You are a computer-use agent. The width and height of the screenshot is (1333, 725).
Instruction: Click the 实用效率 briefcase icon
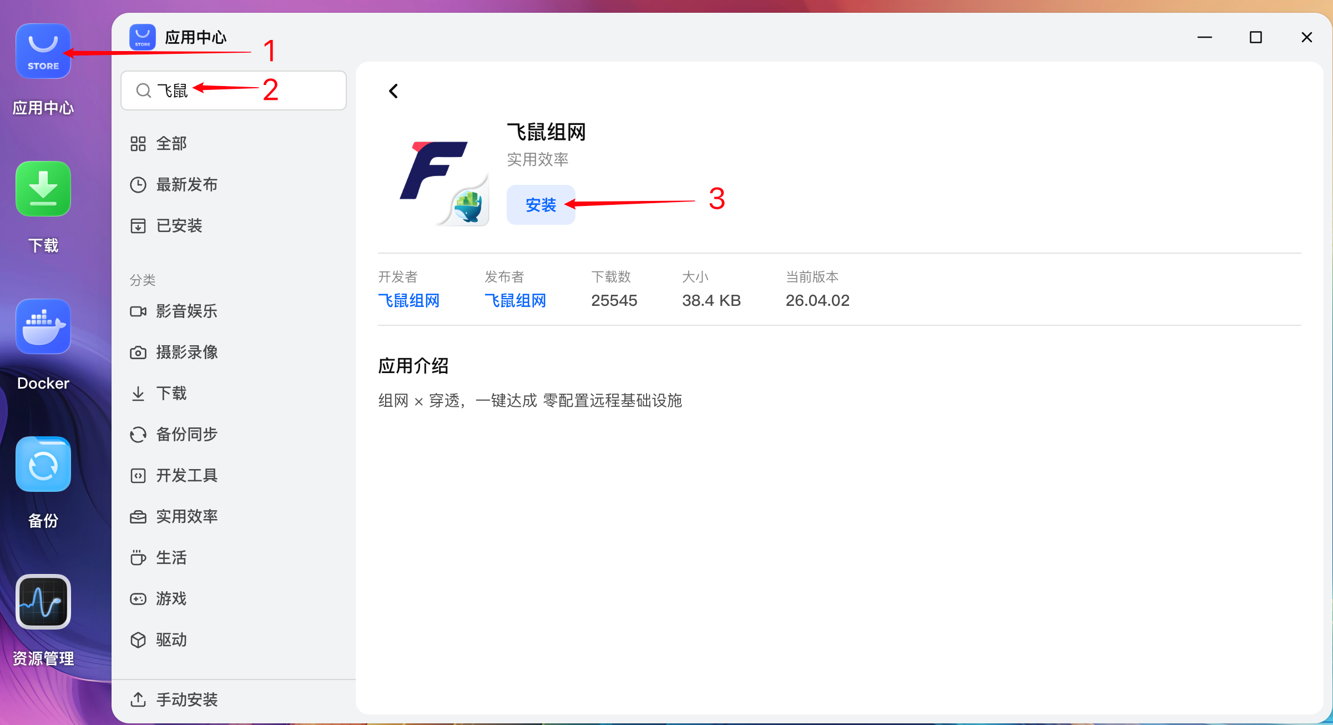pos(138,517)
